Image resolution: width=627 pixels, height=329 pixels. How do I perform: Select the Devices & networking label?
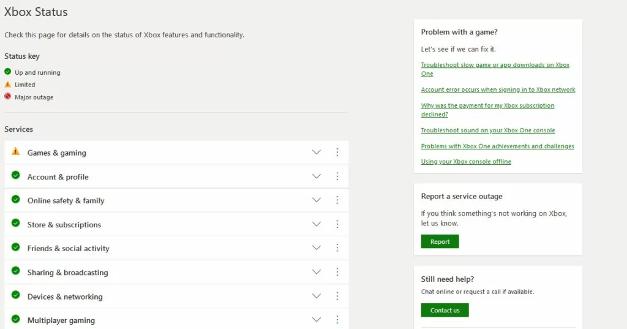coord(65,297)
